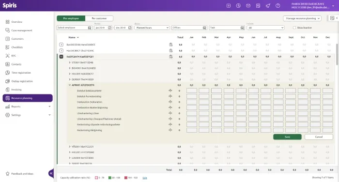Open the start date calendar picker
Screen dimensions: 339x182
point(109,28)
